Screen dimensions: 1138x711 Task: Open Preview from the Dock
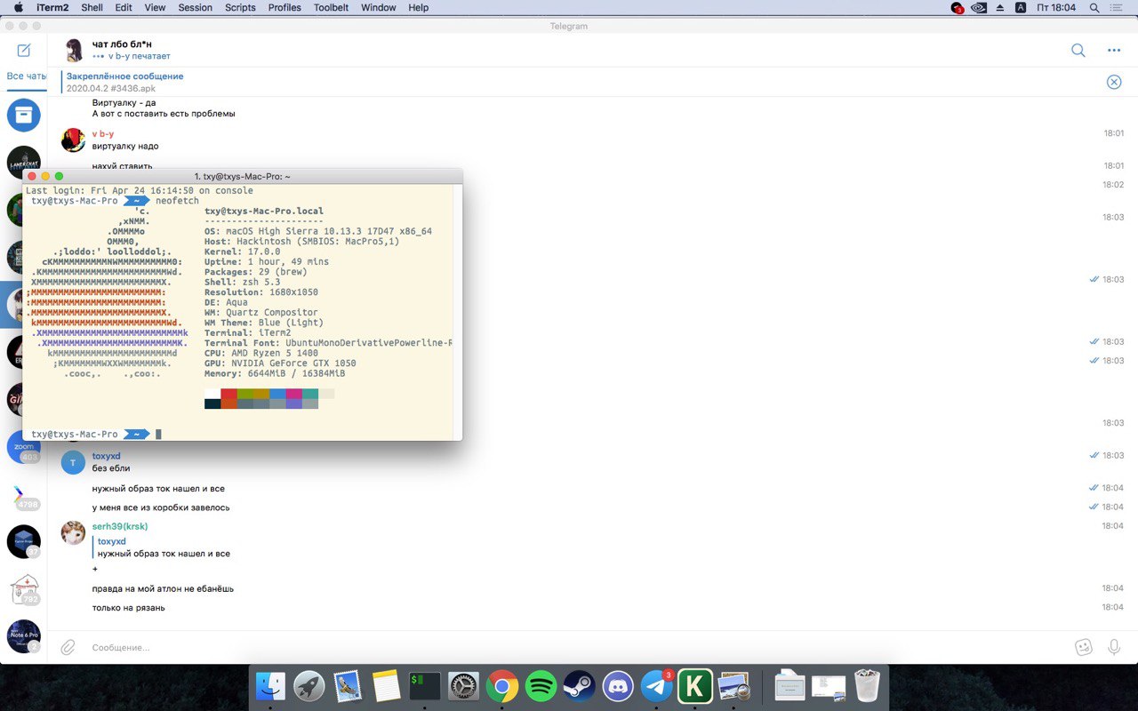coord(734,686)
